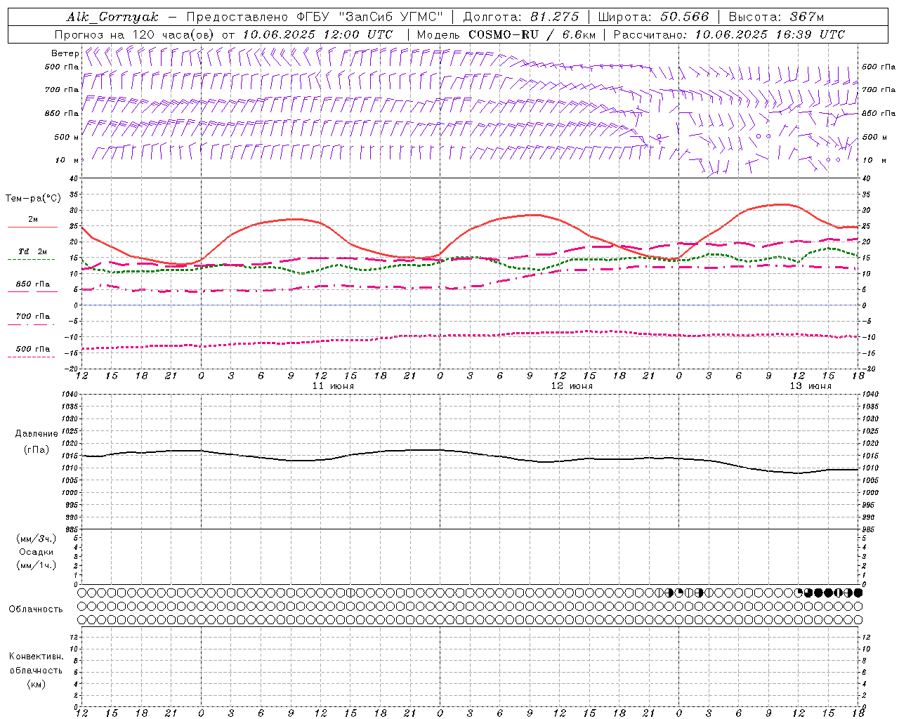This screenshot has width=899, height=719.
Task: Click the 'Осадки' precipitation panel label
Action: coord(37,552)
